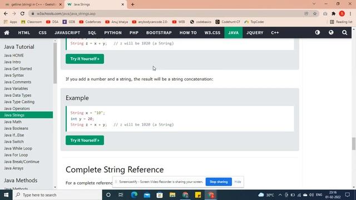The height and width of the screenshot is (200, 356).
Task: Hide the Screencastify sharing bar
Action: point(238,182)
